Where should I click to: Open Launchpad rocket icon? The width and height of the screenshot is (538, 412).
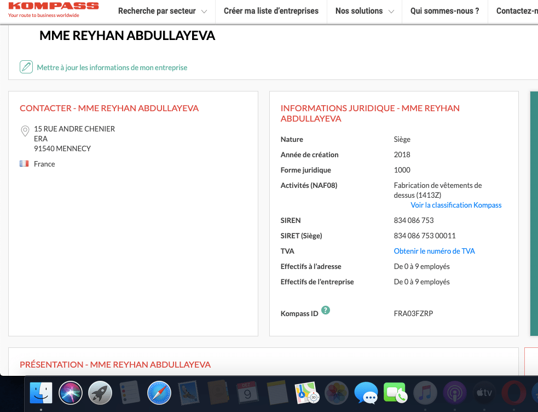pyautogui.click(x=100, y=392)
